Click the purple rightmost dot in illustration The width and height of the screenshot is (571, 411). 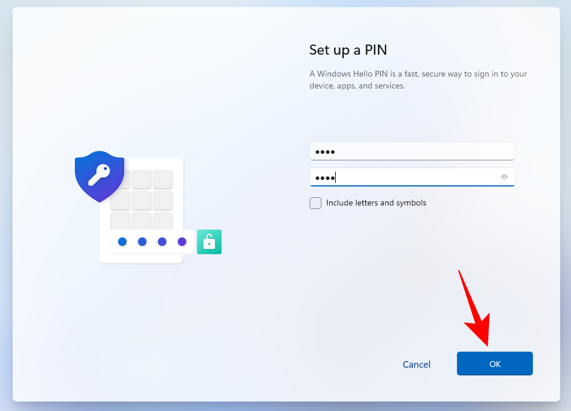[182, 241]
